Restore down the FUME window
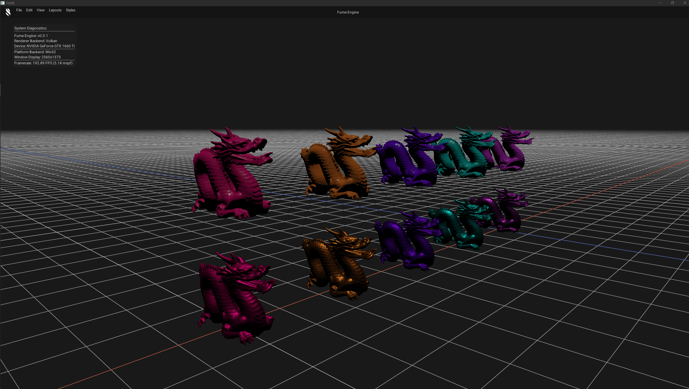The height and width of the screenshot is (389, 689). pos(673,3)
